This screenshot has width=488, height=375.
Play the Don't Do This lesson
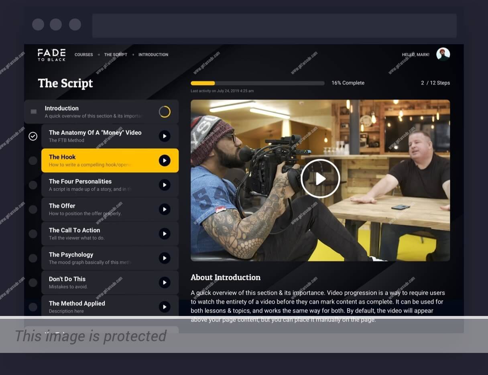click(165, 283)
